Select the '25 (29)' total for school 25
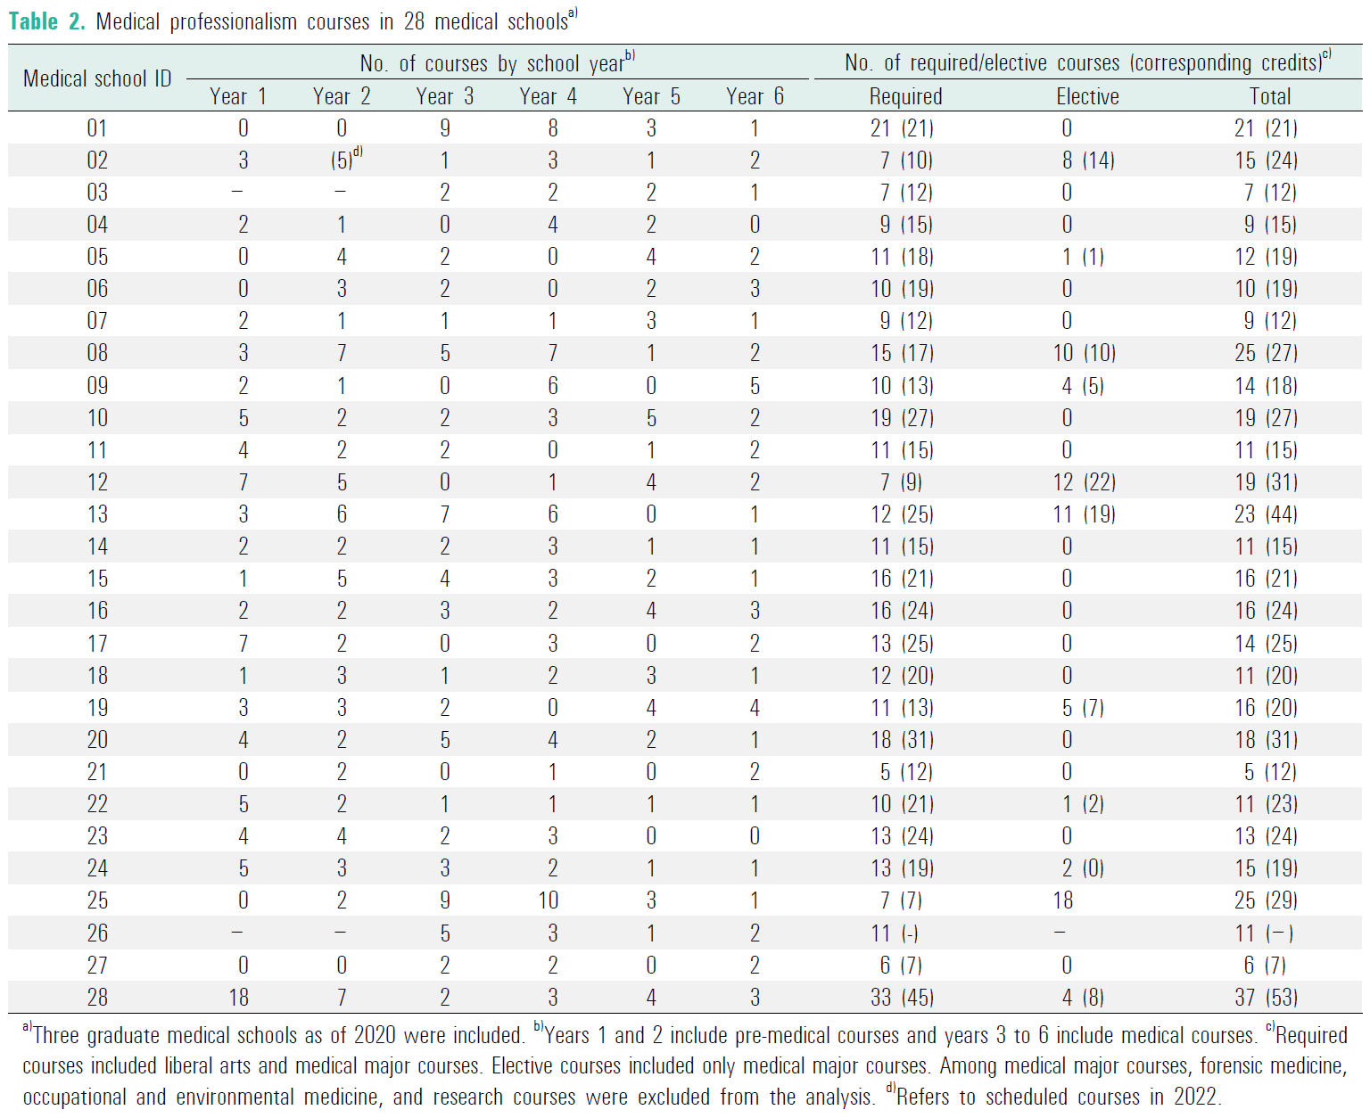1370x1118 pixels. (1267, 900)
